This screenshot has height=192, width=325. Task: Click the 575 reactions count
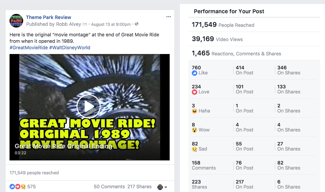click(31, 187)
